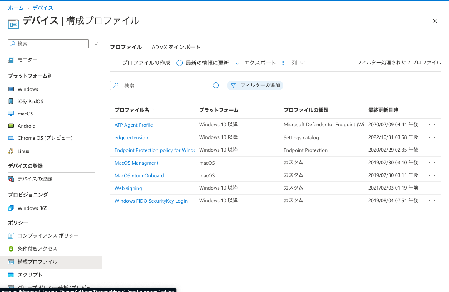
Task: Click the 構成プロファイル sidebar icon
Action: [x=11, y=262]
